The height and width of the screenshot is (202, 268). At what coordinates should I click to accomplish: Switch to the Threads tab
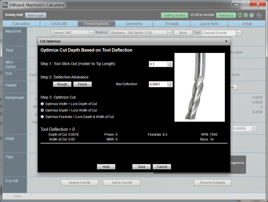pyautogui.click(x=172, y=24)
